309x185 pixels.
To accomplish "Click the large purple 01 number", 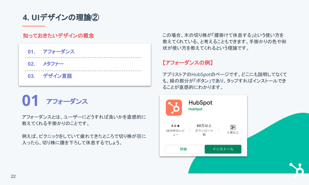I will pyautogui.click(x=30, y=101).
